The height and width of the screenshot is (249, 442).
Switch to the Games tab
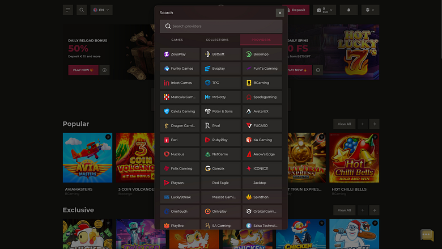point(177,40)
